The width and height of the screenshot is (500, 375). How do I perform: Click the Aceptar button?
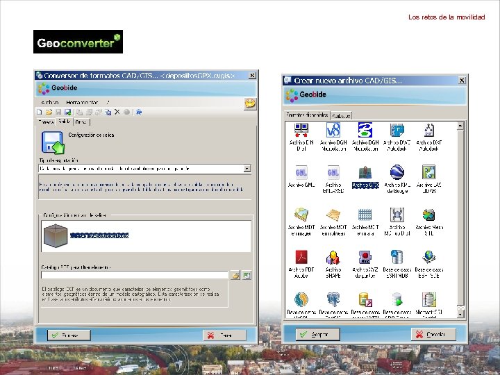click(x=317, y=334)
